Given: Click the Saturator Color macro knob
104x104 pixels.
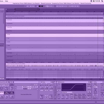Looking at the screenshot, I should click(2, 88).
